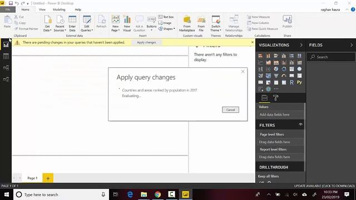
Task: Insert the Matrix visual
Action: [x=284, y=83]
